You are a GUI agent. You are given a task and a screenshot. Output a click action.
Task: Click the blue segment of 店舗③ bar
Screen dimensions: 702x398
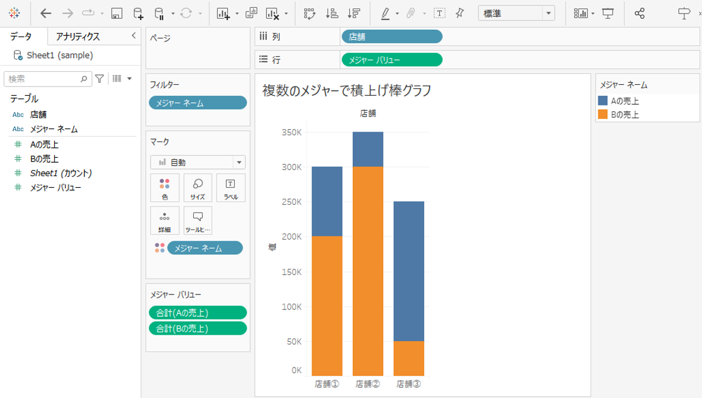pos(409,271)
